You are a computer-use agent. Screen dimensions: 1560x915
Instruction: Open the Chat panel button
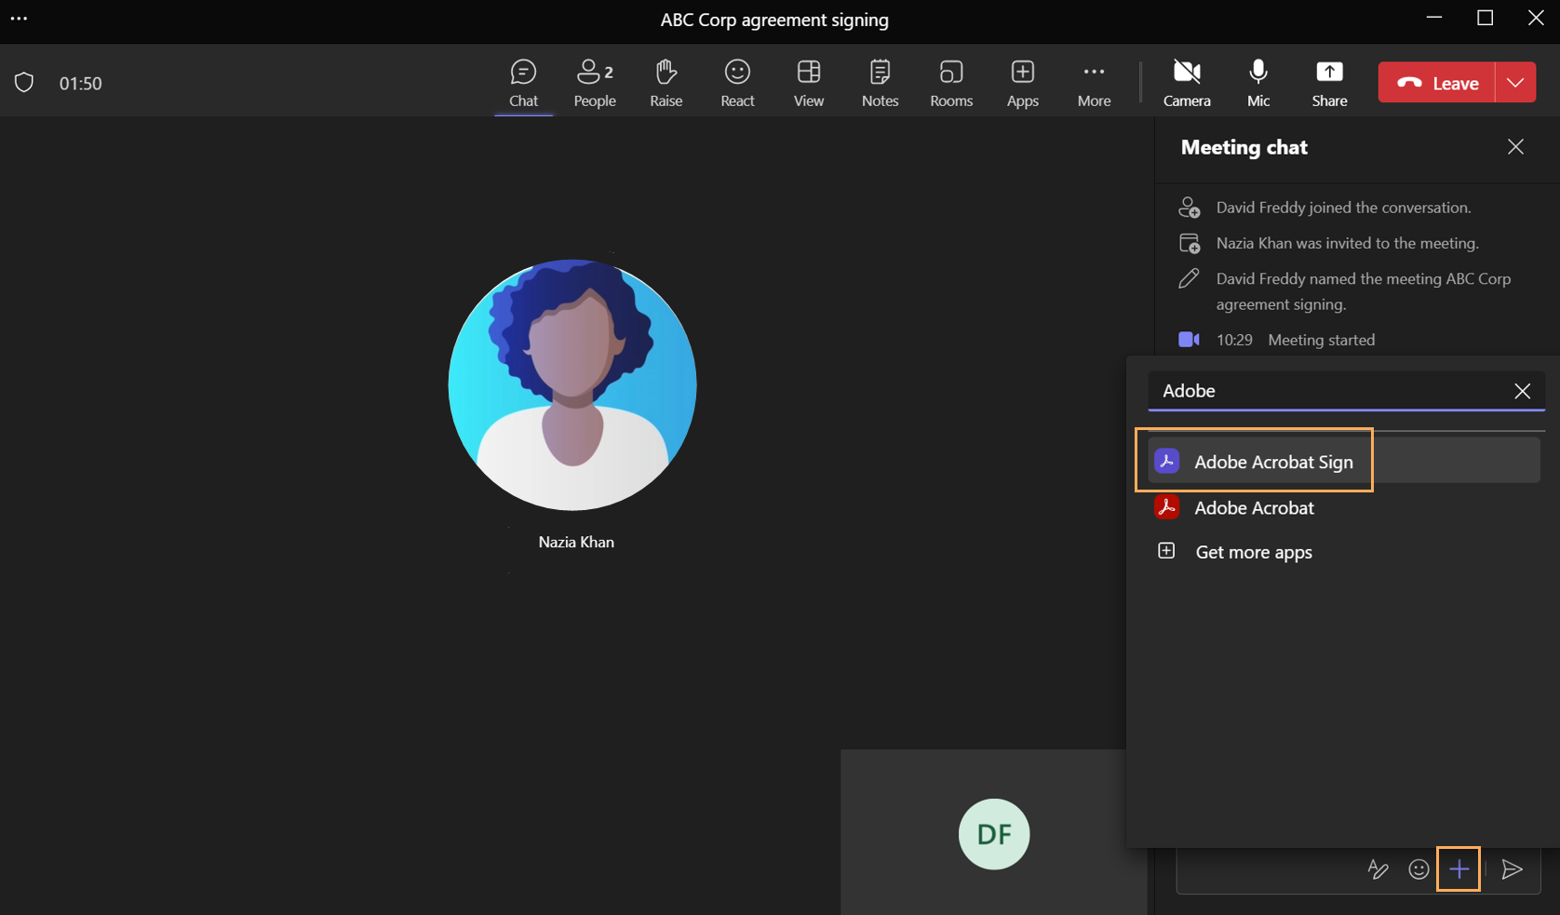coord(523,84)
